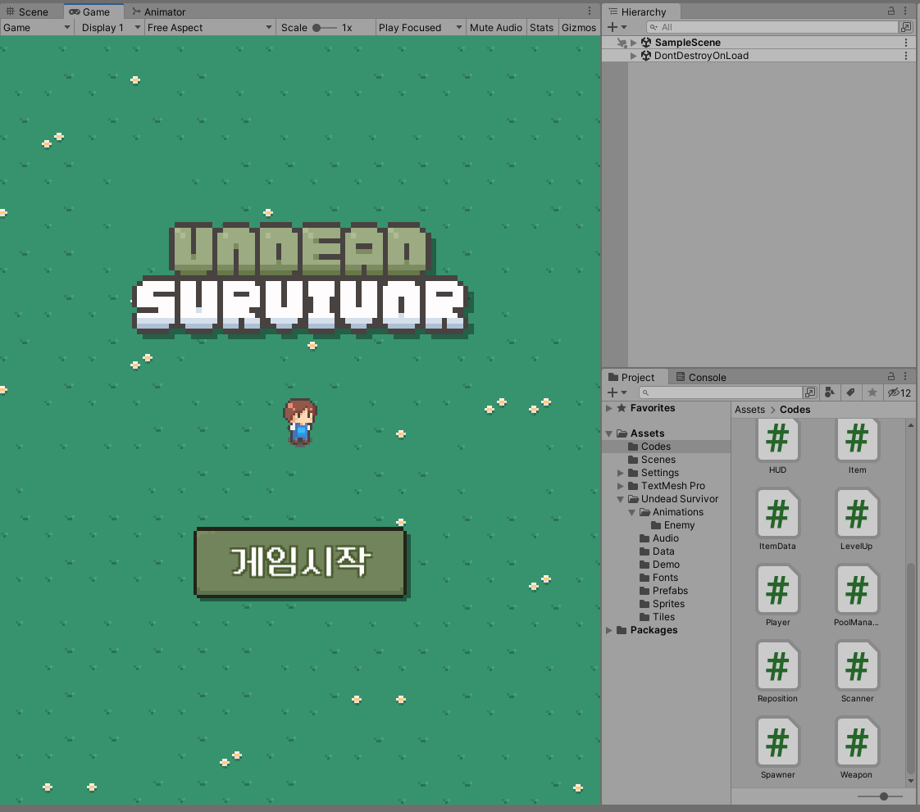Select the PoolManager script icon
The image size is (920, 812).
click(857, 589)
